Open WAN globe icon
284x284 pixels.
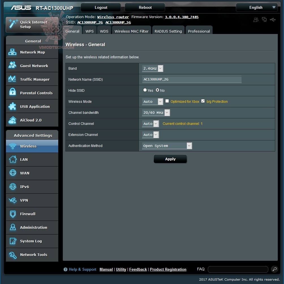(13, 172)
